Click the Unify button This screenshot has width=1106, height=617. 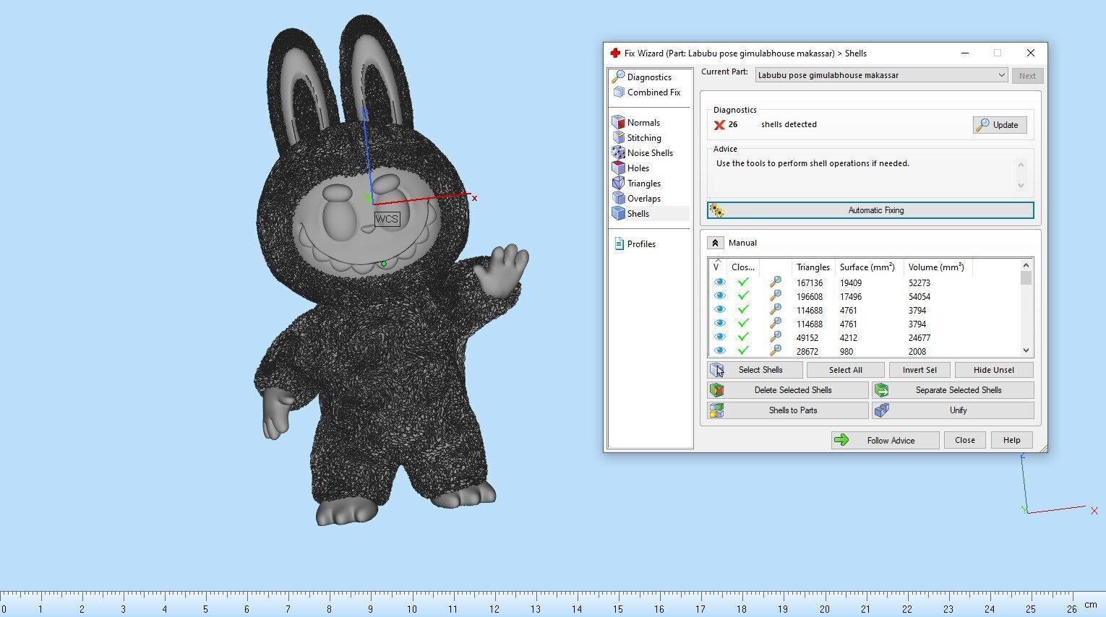[x=953, y=410]
